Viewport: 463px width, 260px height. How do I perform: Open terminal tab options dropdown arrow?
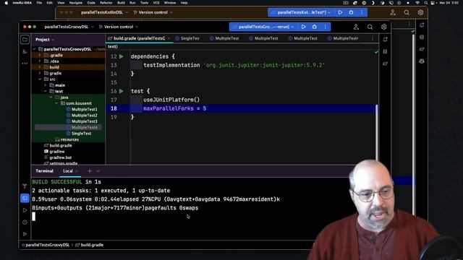click(x=98, y=171)
